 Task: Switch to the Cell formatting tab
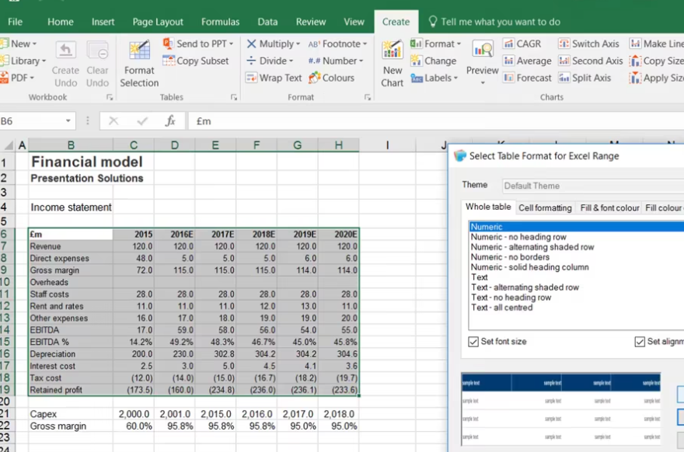click(x=545, y=208)
